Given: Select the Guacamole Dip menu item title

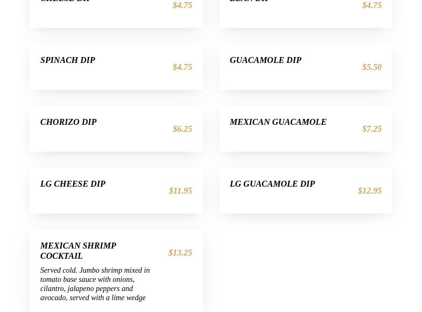Looking at the screenshot, I should click(266, 60).
